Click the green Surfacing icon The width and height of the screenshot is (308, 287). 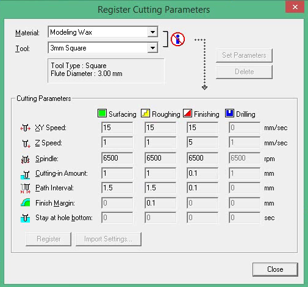(x=102, y=113)
